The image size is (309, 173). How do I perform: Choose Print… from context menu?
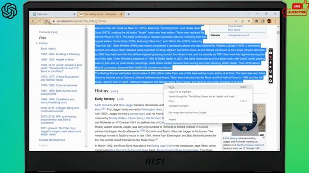point(208,101)
